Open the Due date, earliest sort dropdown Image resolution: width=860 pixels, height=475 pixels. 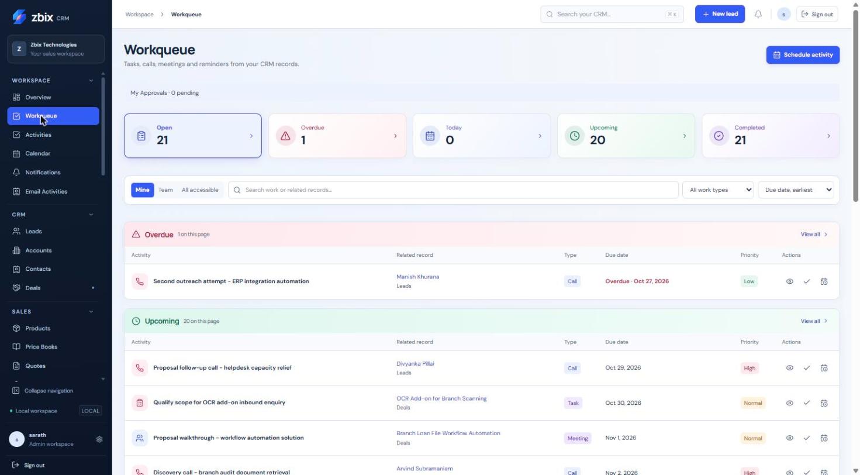point(796,190)
